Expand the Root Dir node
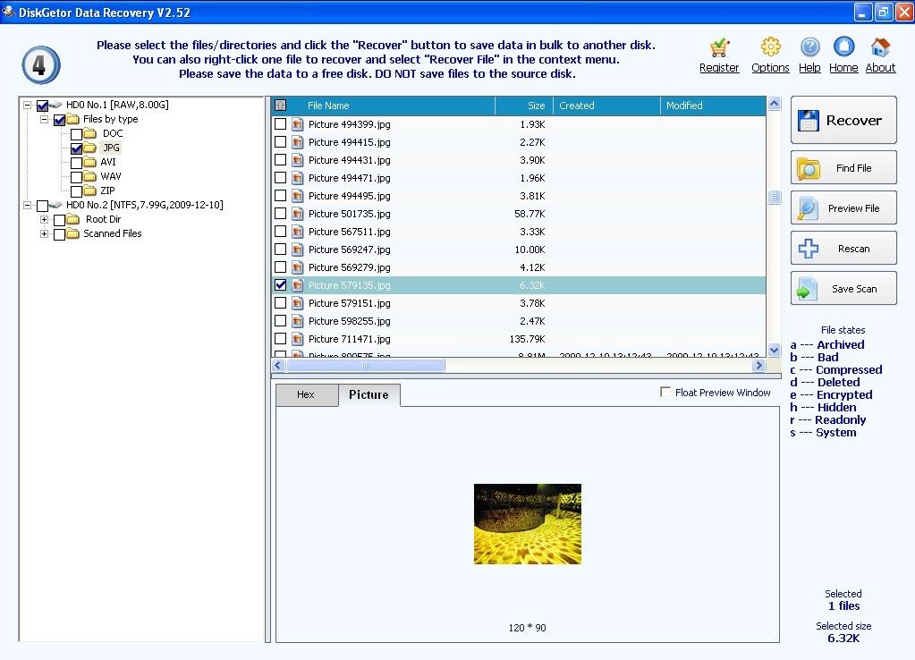The image size is (915, 660). click(45, 219)
